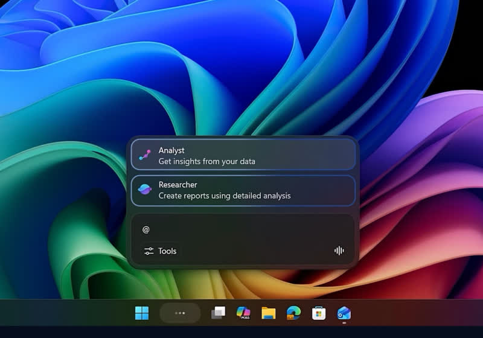Click the Researcher agent sphere icon
Viewport: 483px width, 338px height.
[145, 190]
